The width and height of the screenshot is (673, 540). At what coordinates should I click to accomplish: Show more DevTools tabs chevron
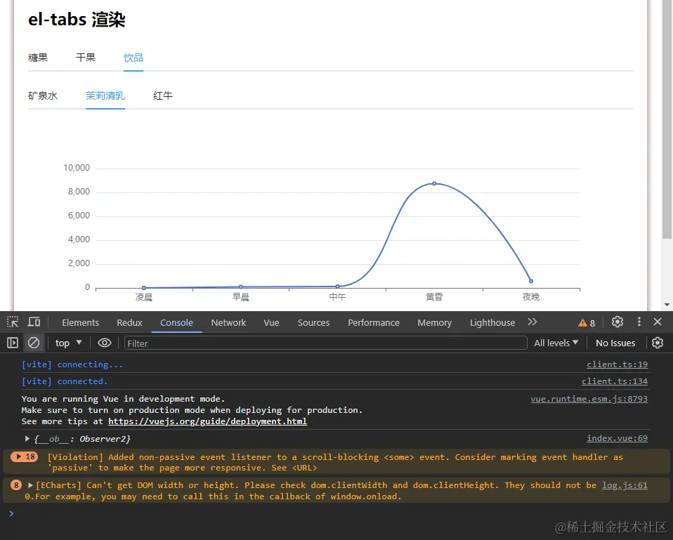pyautogui.click(x=532, y=322)
